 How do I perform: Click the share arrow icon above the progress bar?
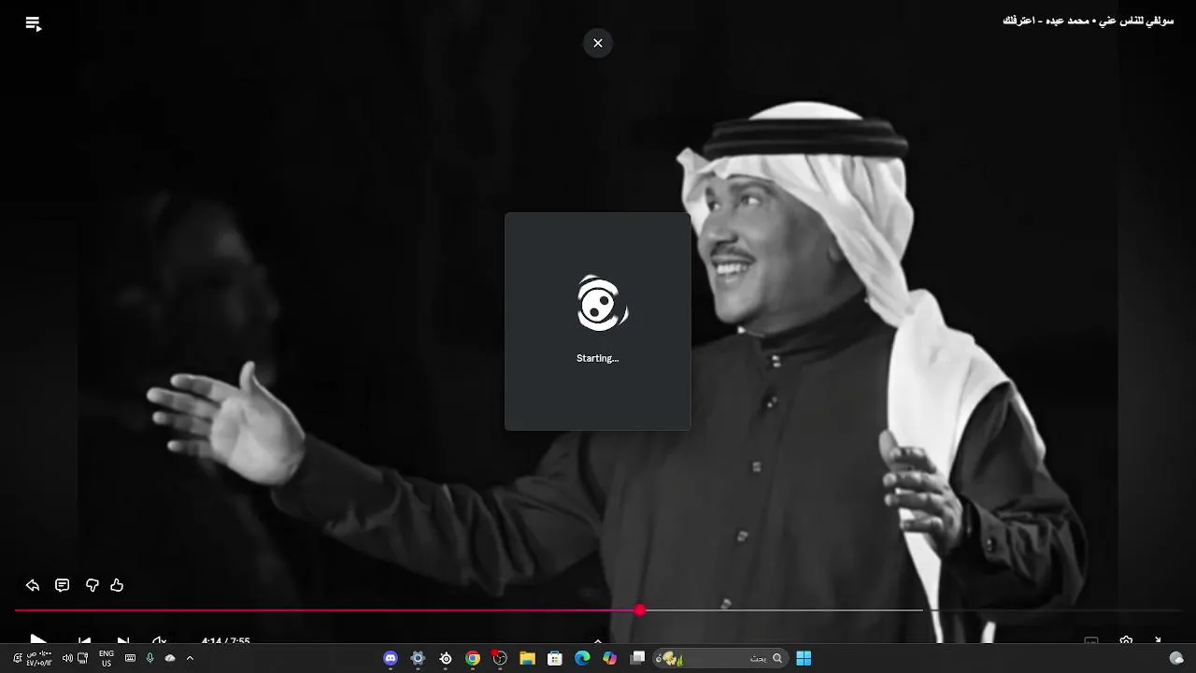(x=33, y=585)
